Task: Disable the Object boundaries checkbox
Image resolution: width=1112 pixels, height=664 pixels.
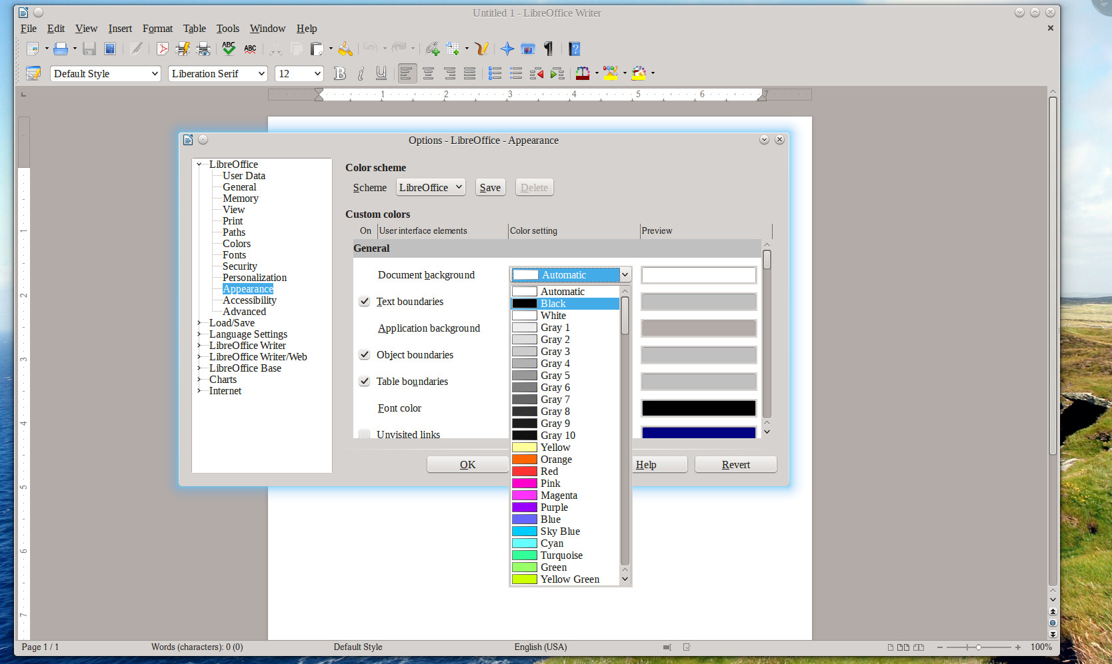Action: click(x=365, y=355)
